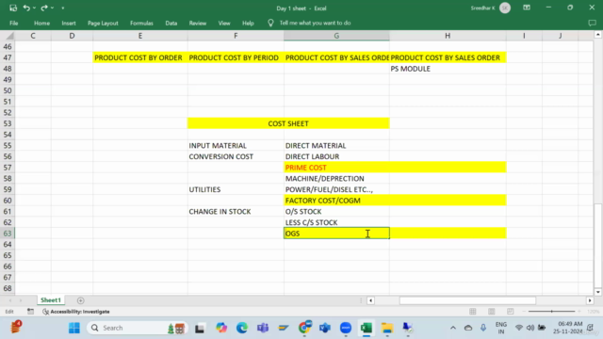Select the MACHINE/DEPRECTION cell
The image size is (603, 339).
pos(336,178)
